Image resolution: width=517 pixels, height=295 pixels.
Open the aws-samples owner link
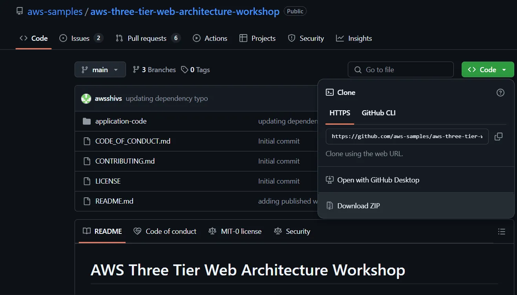pos(55,11)
